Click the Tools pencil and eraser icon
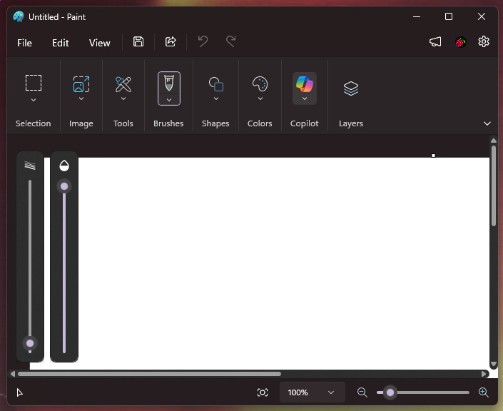The image size is (503, 411). (123, 84)
